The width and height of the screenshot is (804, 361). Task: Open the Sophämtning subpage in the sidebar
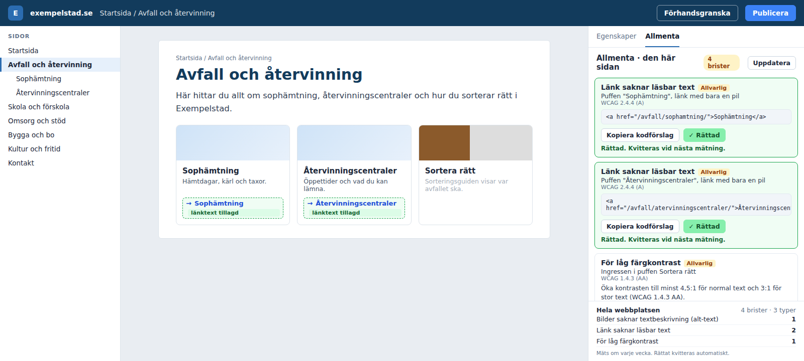[60, 79]
